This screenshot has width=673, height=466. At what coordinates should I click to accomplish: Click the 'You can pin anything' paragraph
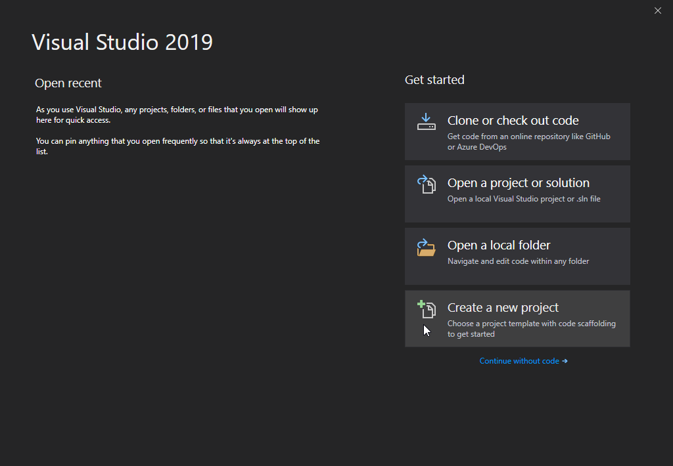pos(177,146)
